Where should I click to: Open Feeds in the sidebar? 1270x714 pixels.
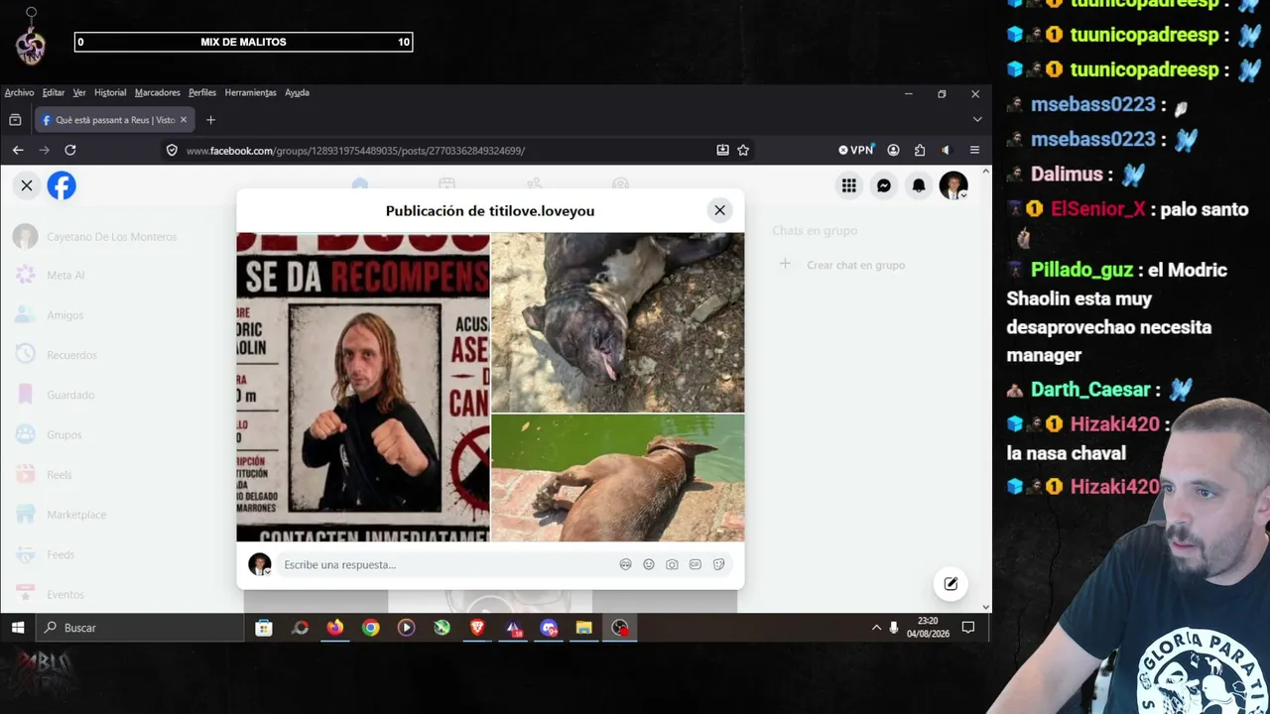(x=46, y=554)
